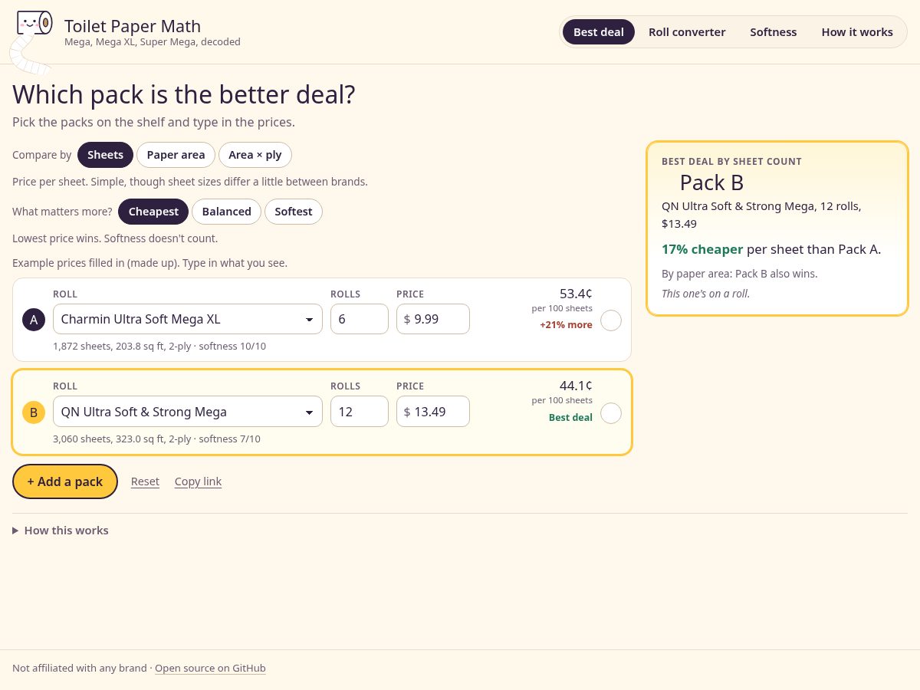920x690 pixels.
Task: Click the Which pack is the better deal heading
Action: [184, 95]
